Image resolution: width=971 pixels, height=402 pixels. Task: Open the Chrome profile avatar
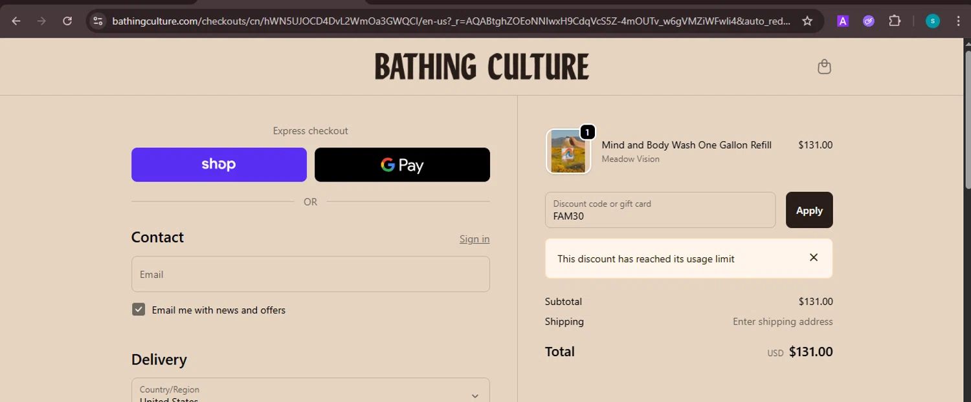(x=933, y=21)
